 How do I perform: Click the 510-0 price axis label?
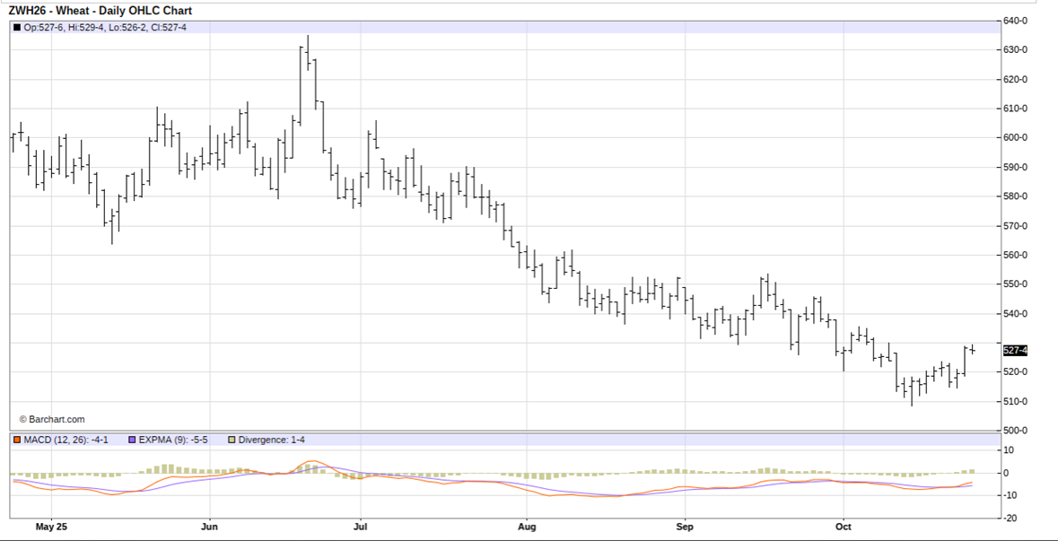point(1016,401)
